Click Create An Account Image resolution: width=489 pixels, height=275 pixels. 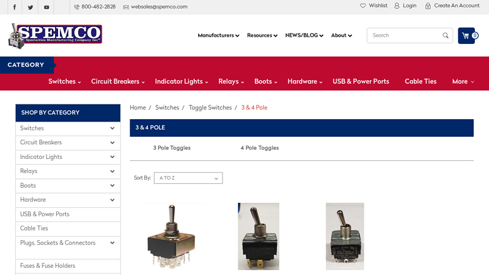pyautogui.click(x=457, y=5)
